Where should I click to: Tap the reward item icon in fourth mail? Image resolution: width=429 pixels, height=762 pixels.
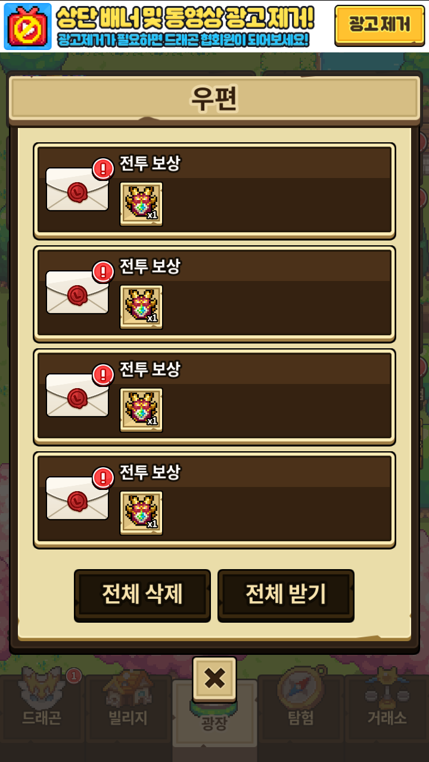point(141,513)
